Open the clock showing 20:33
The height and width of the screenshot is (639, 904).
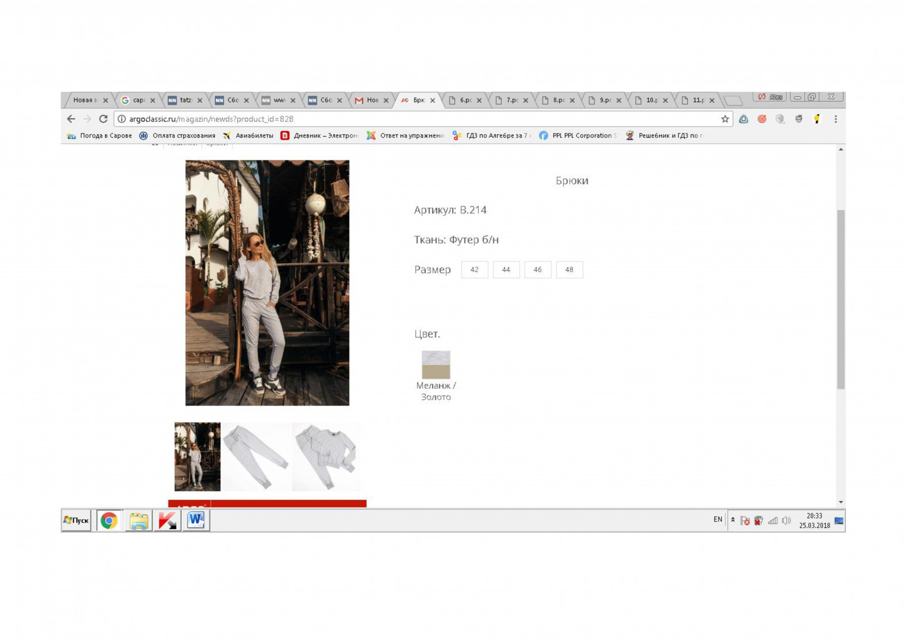814,520
